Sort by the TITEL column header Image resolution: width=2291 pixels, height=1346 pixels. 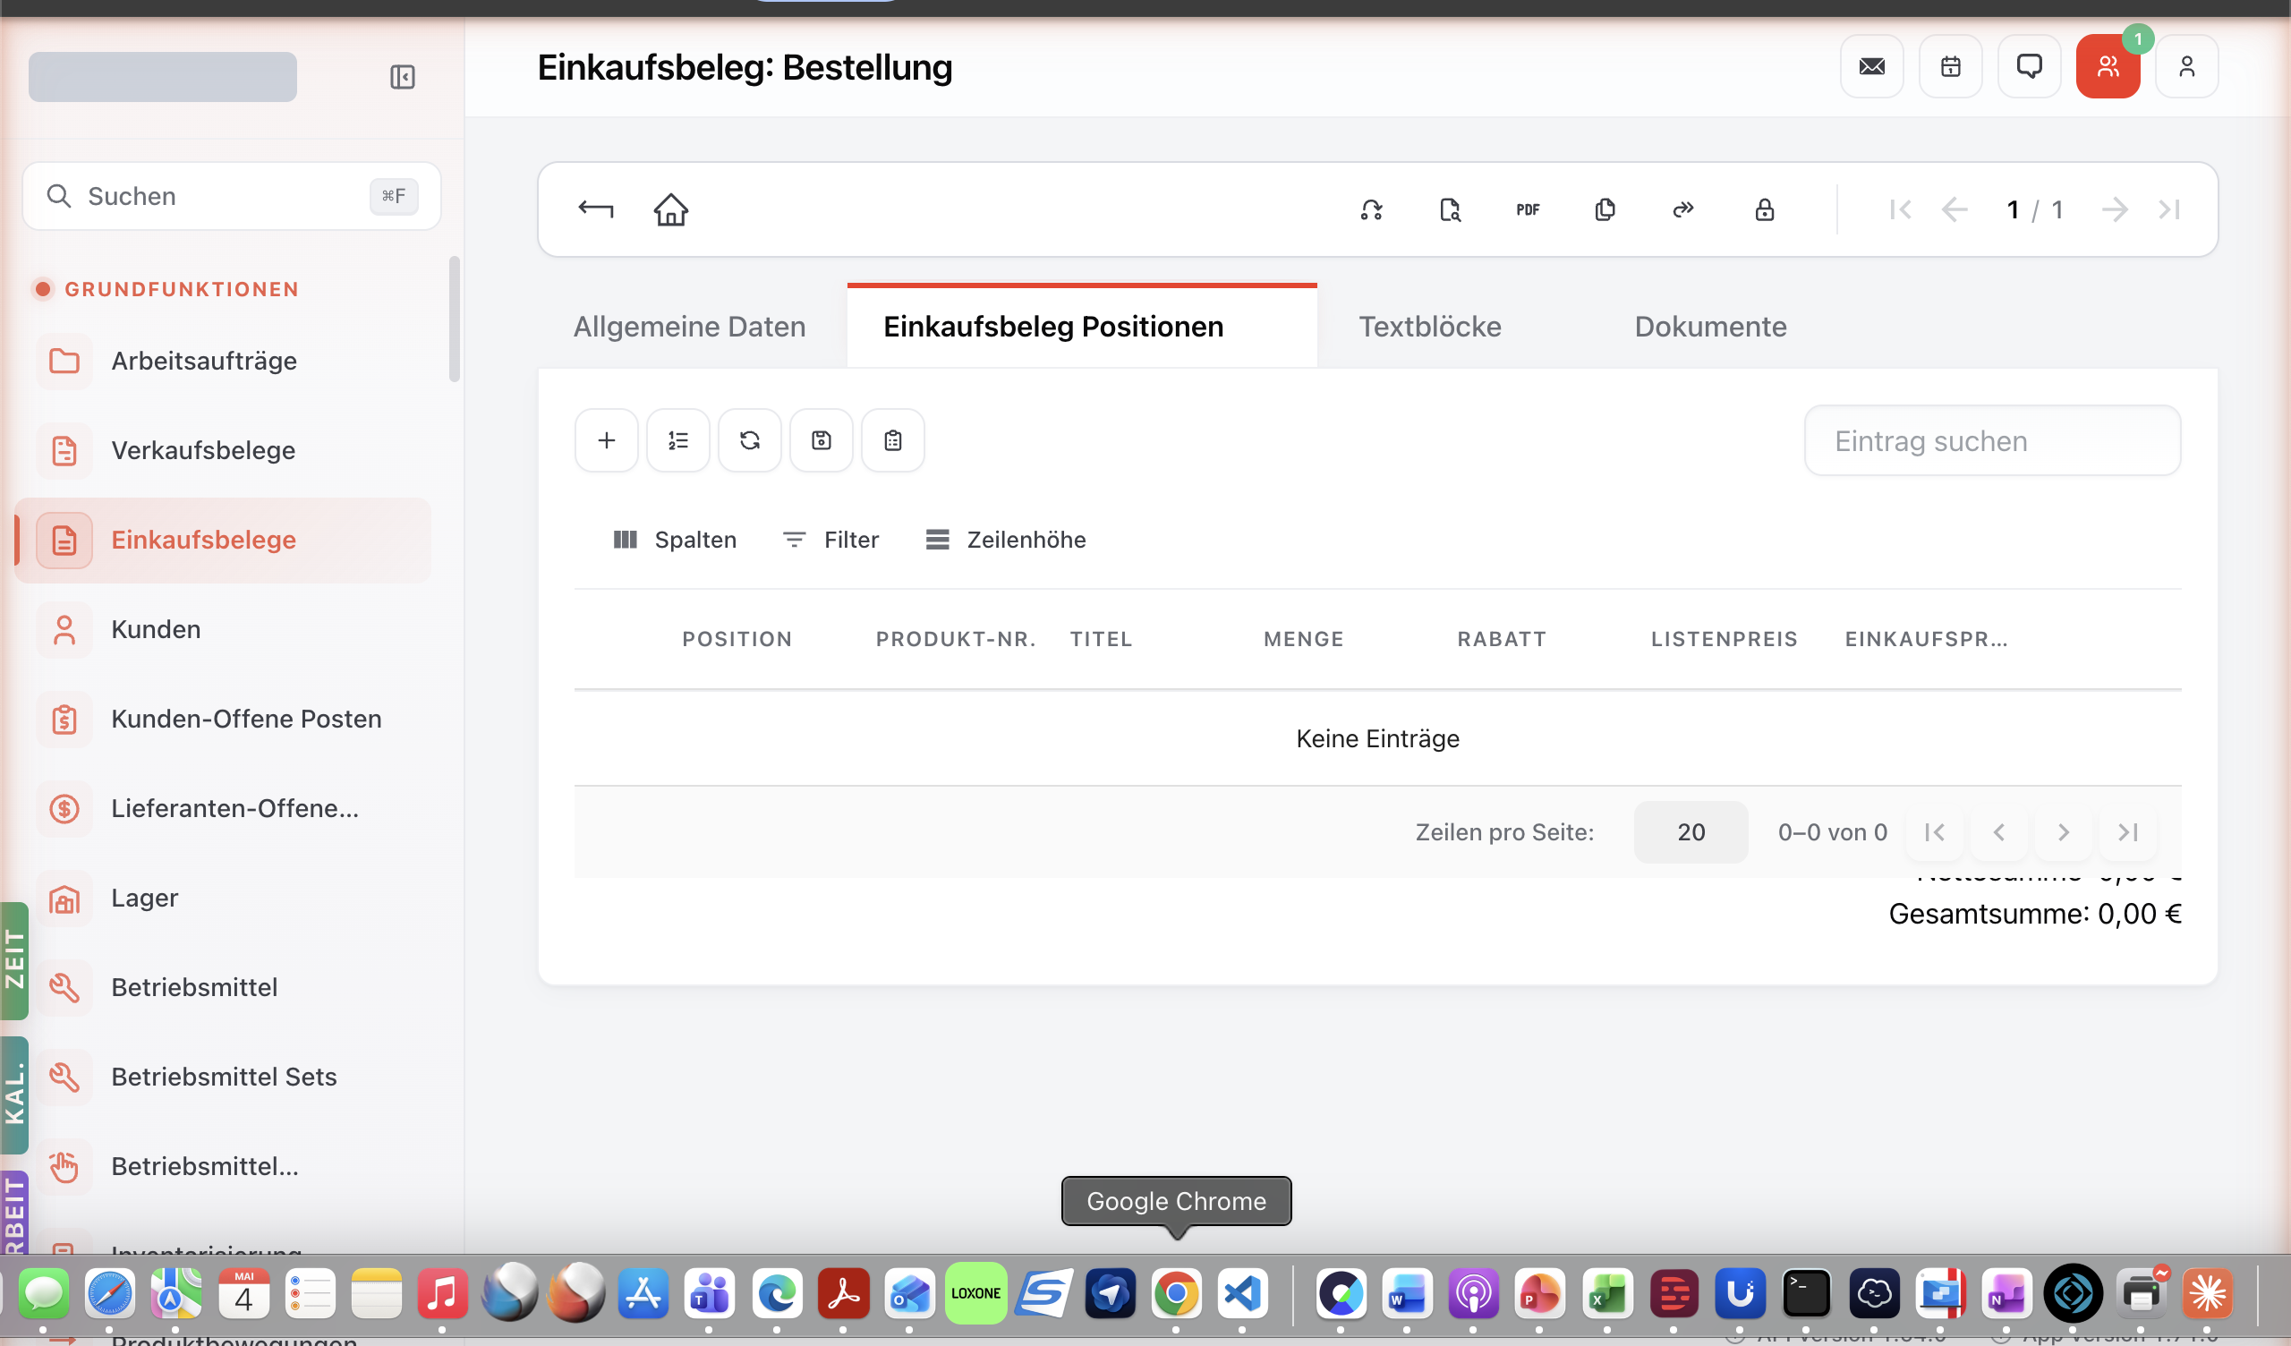coord(1101,639)
